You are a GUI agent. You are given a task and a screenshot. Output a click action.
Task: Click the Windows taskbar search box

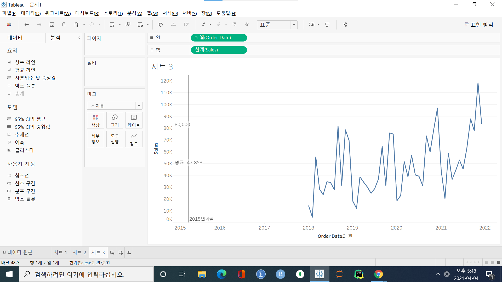pos(86,274)
